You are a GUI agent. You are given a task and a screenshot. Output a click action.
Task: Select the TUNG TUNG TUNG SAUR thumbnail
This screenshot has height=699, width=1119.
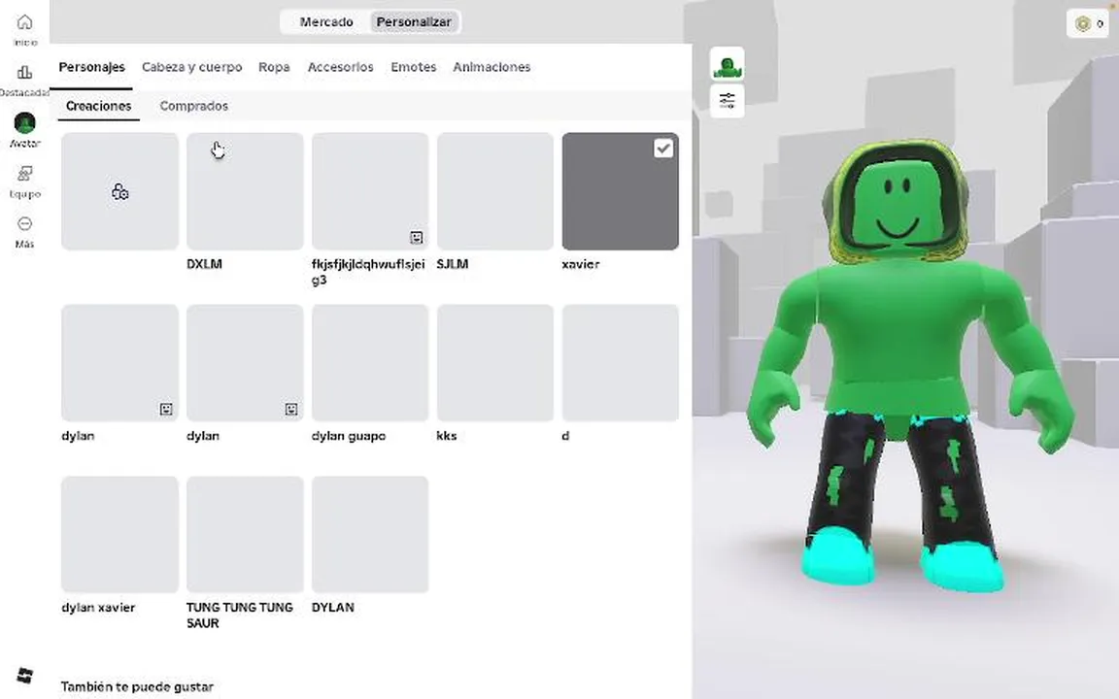tap(245, 534)
